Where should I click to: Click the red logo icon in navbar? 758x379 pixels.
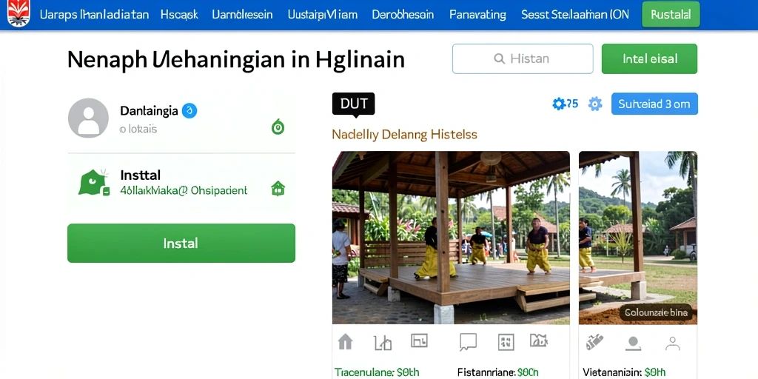pyautogui.click(x=19, y=13)
